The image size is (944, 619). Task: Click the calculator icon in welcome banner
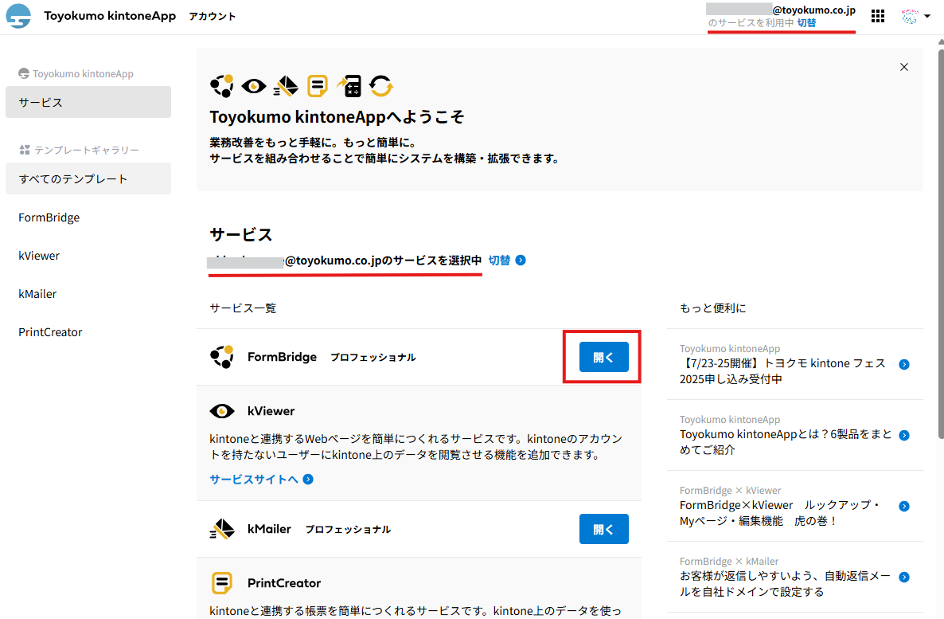349,86
